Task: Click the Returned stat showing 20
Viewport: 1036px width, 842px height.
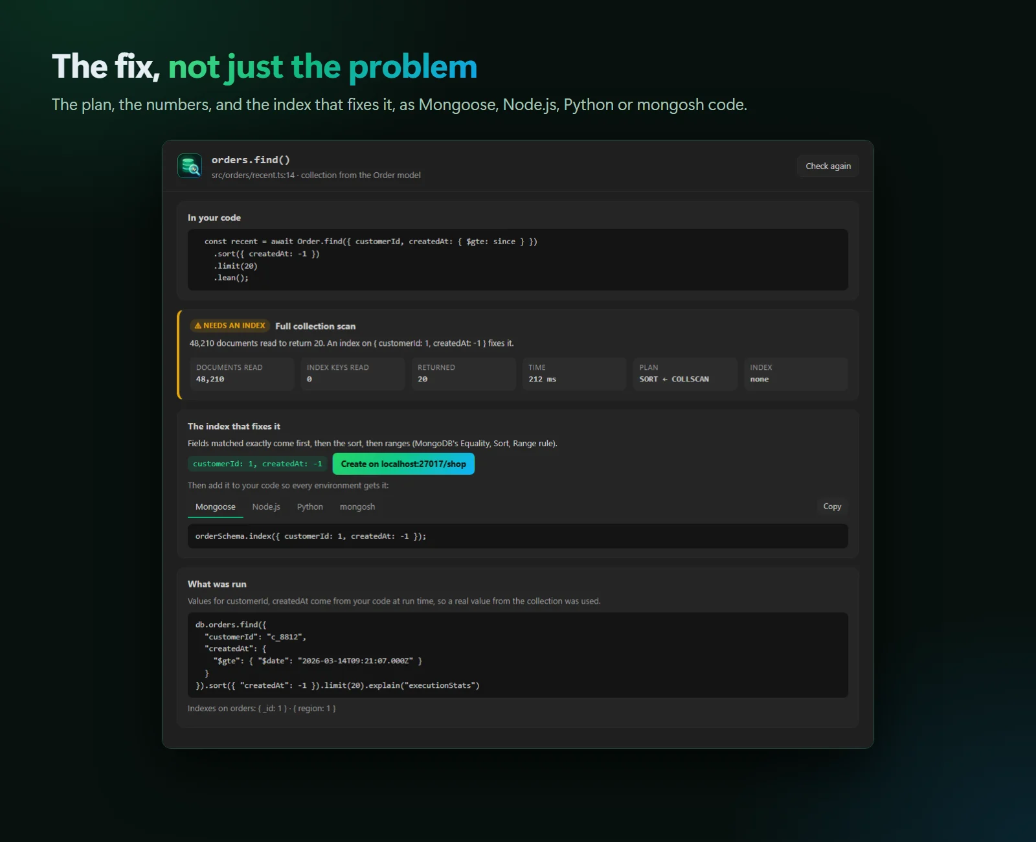Action: click(x=464, y=374)
